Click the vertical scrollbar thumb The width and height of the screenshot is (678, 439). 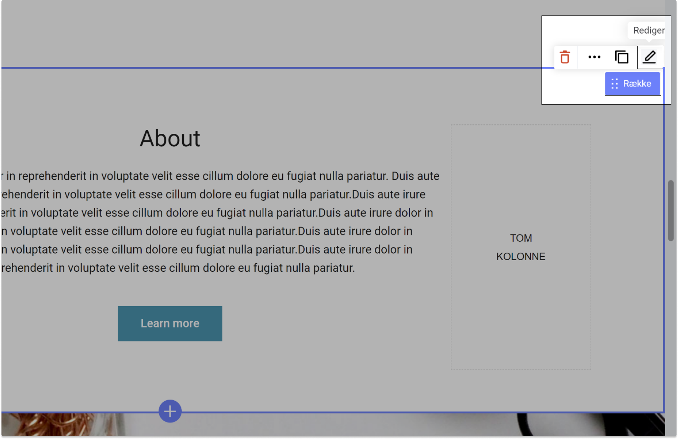[x=671, y=210]
